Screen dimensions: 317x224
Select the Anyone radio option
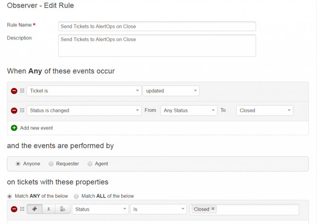18,164
